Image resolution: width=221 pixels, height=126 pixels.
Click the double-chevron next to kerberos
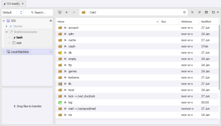[x=65, y=78]
